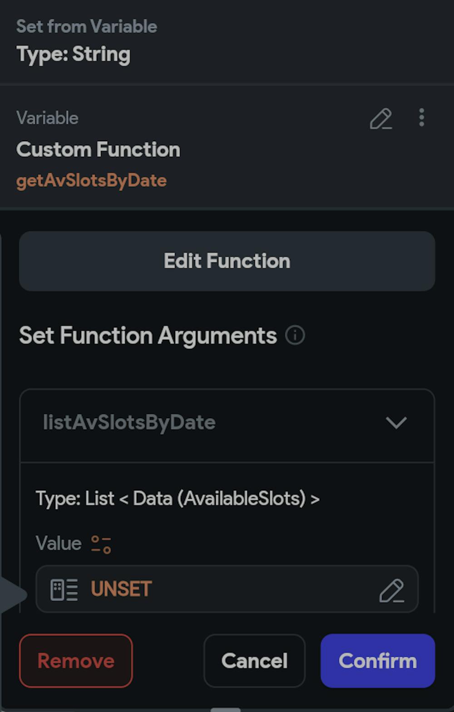Confirm the function argument settings
Viewport: 454px width, 712px height.
point(378,661)
